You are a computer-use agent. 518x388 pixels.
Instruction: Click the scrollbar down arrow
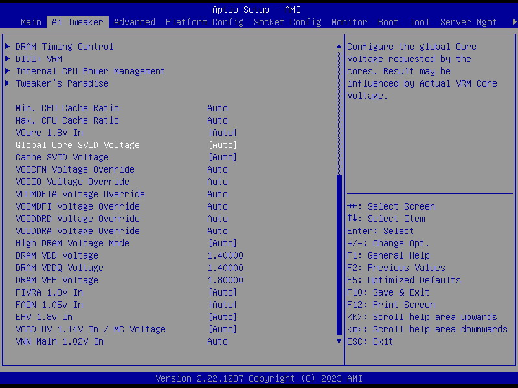pos(339,341)
